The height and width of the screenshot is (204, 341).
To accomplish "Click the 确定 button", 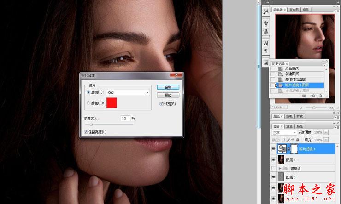I will pyautogui.click(x=168, y=87).
